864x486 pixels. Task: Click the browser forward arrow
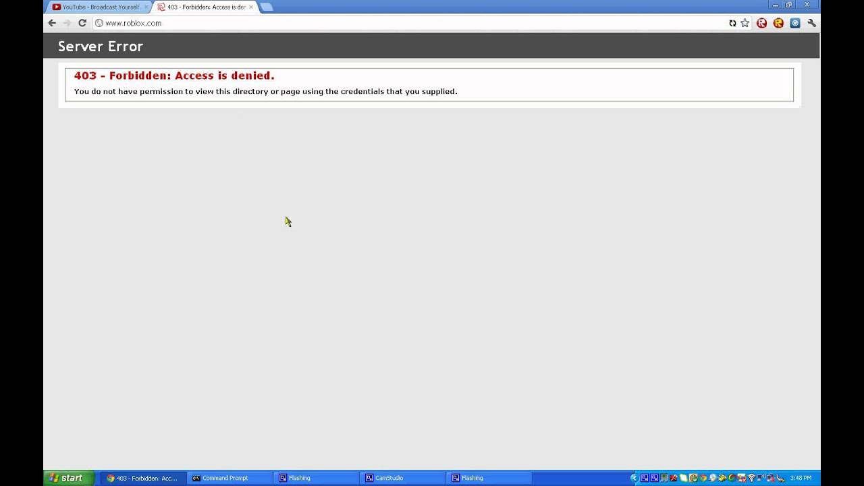(67, 23)
